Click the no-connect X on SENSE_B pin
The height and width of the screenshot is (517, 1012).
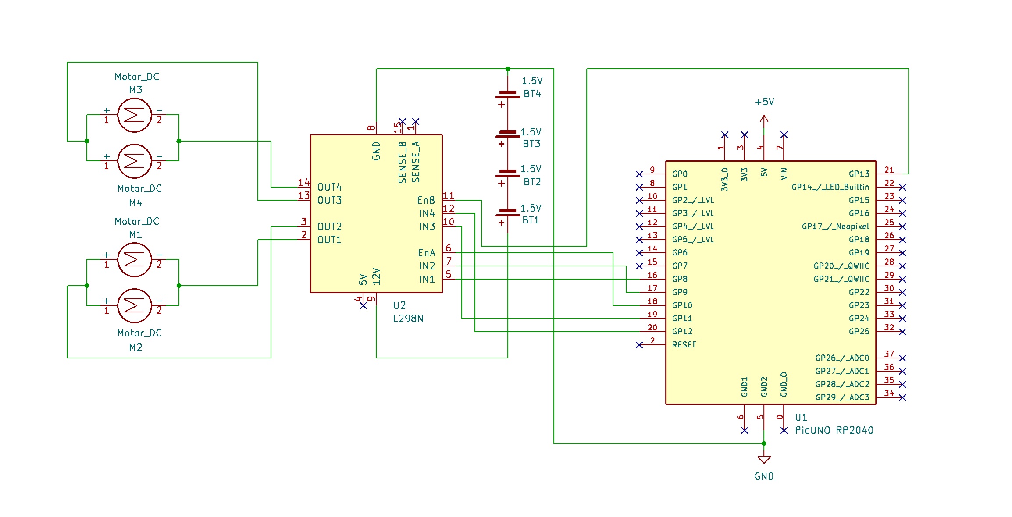[403, 121]
